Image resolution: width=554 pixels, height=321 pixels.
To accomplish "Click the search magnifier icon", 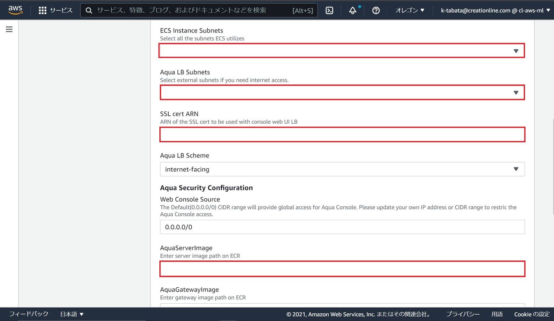I will [89, 10].
